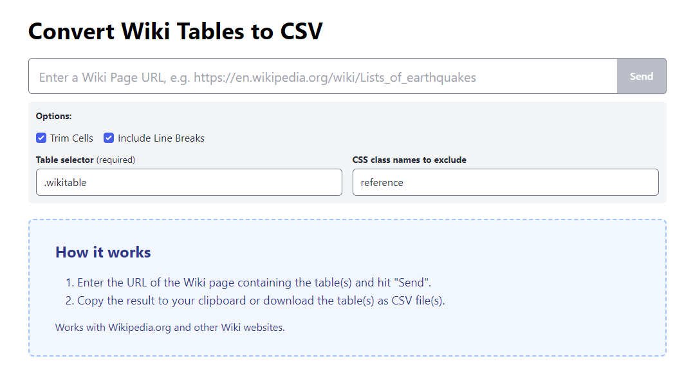675x374 pixels.
Task: Click the step 2 "Copy the result" instruction
Action: pos(261,301)
